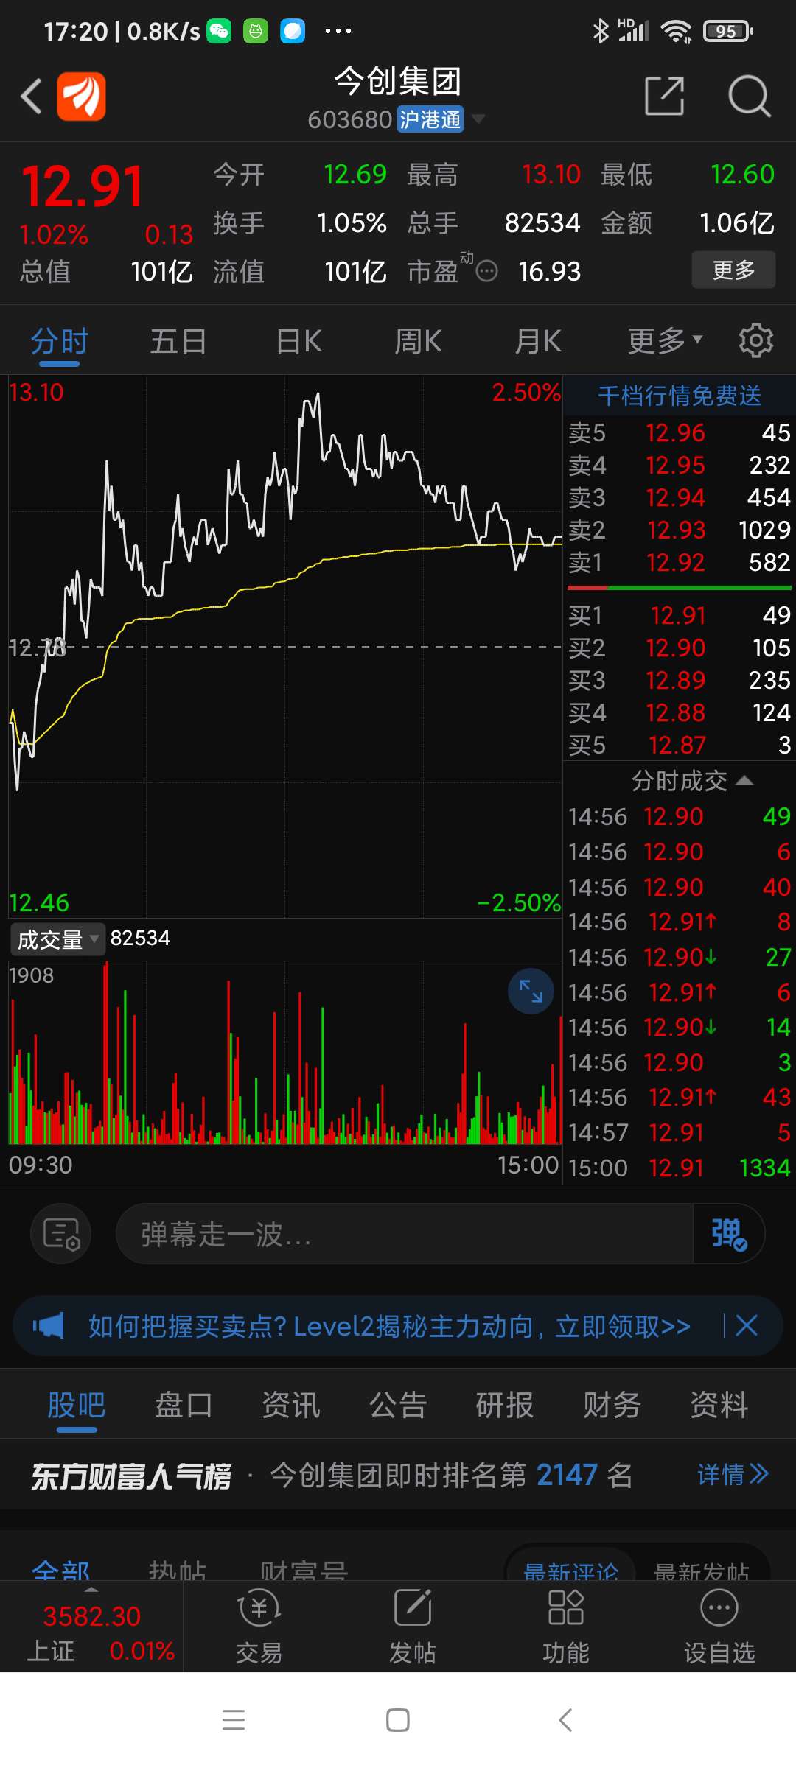
Task: Open the Level2 promotion link
Action: pyautogui.click(x=389, y=1326)
